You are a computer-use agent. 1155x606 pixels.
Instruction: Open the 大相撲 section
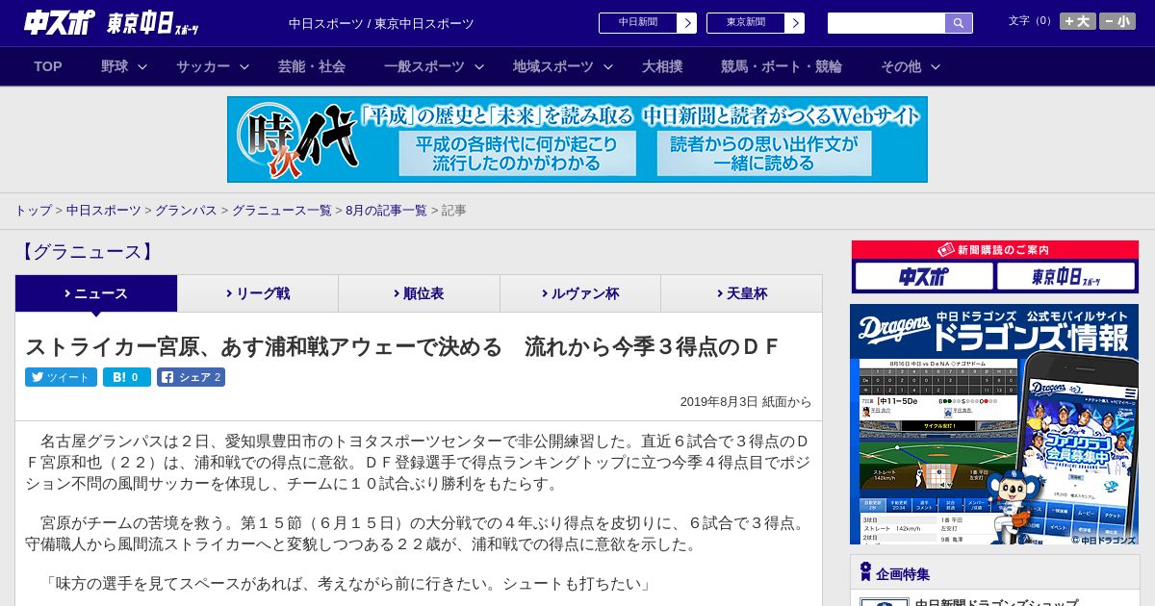click(662, 66)
